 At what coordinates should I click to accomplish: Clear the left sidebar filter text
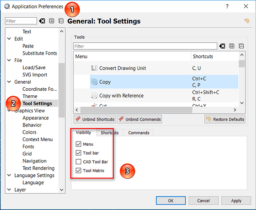point(42,21)
